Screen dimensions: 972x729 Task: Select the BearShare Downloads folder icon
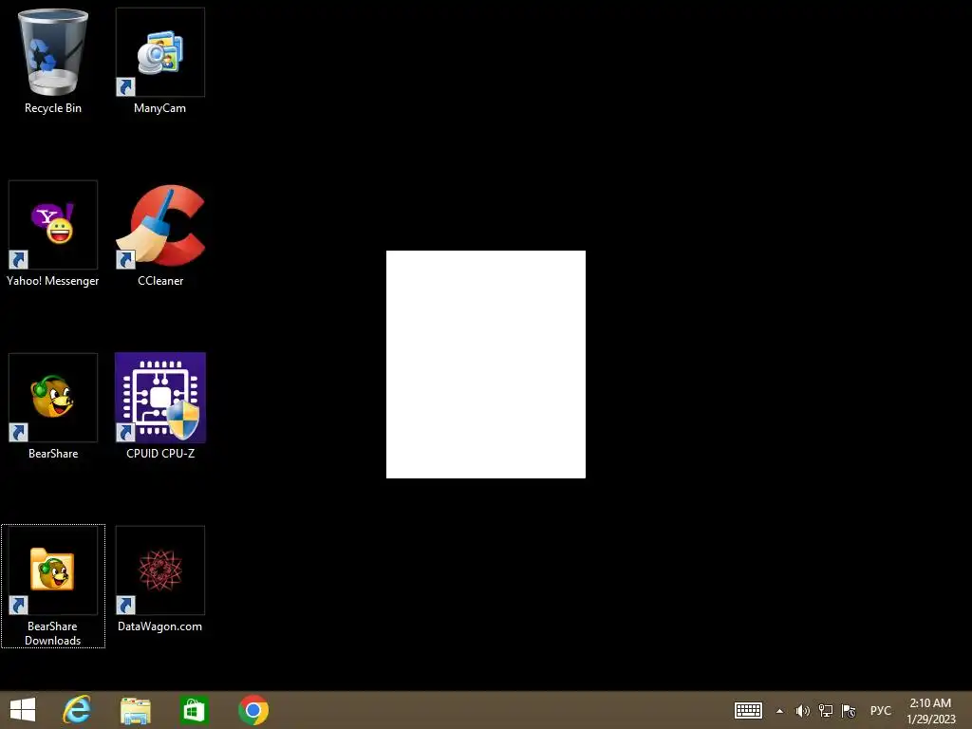click(x=53, y=570)
